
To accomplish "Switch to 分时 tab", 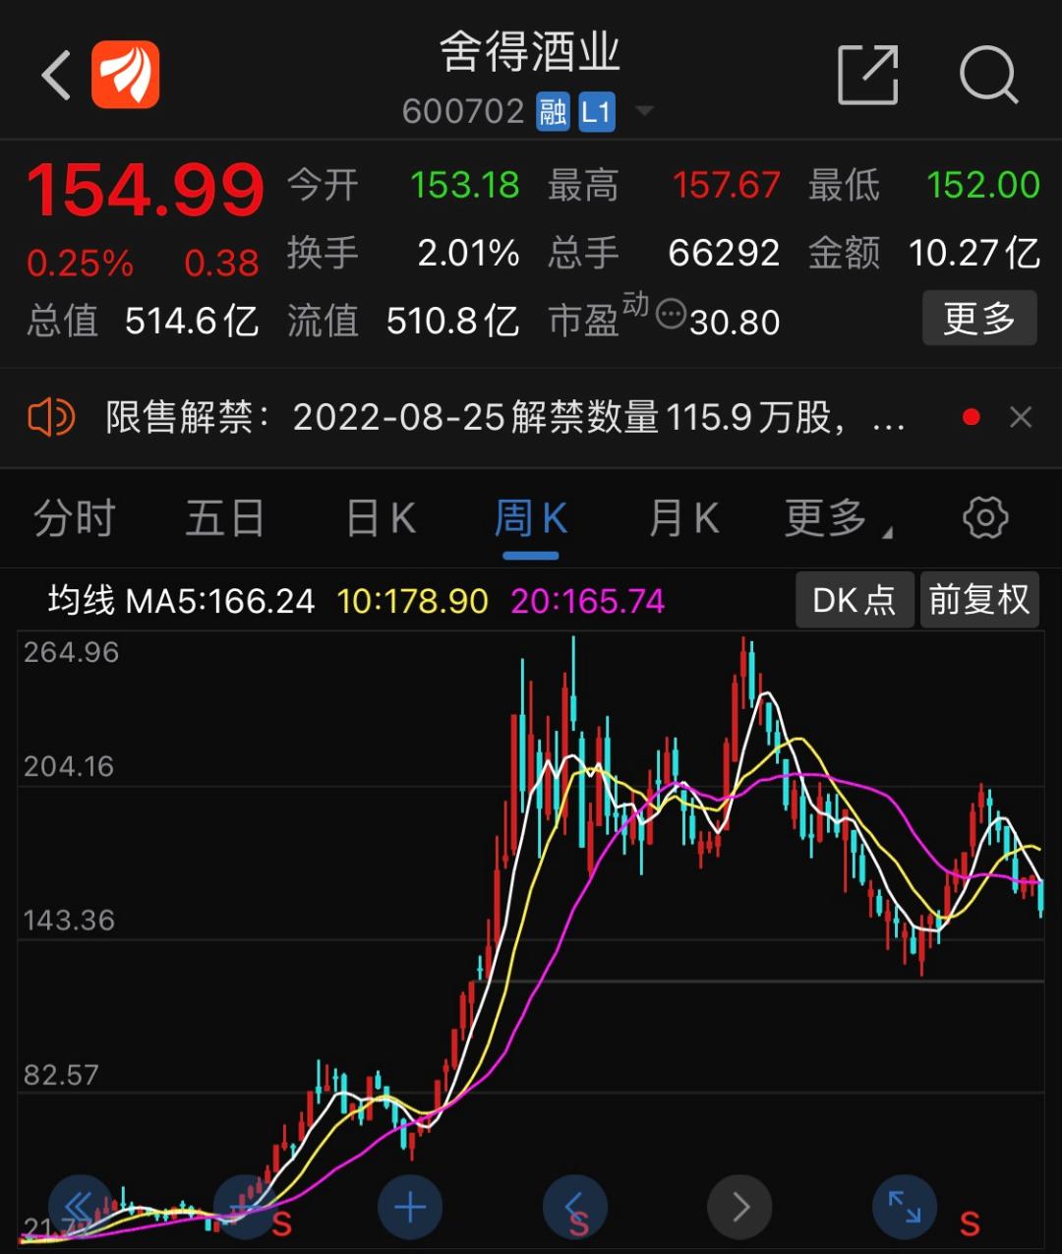I will click(75, 518).
